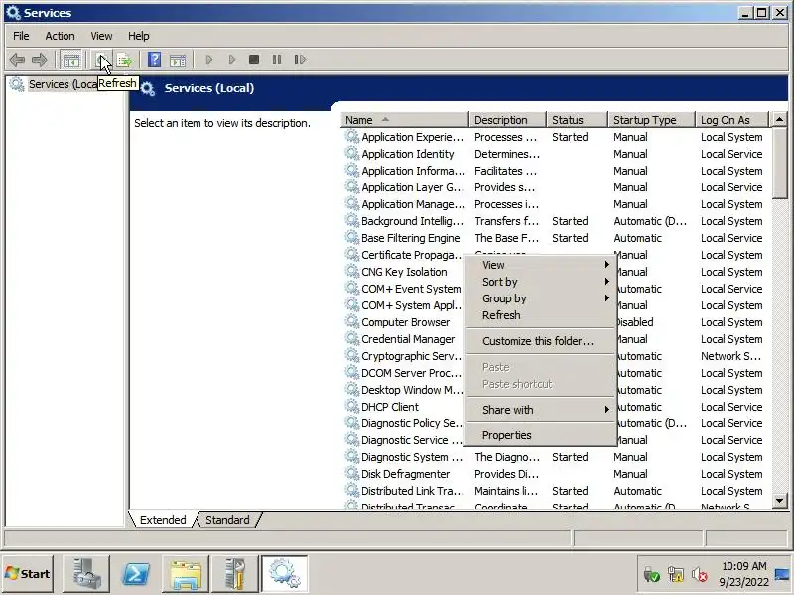The height and width of the screenshot is (595, 794).
Task: Switch to the Extended tab
Action: (x=163, y=520)
